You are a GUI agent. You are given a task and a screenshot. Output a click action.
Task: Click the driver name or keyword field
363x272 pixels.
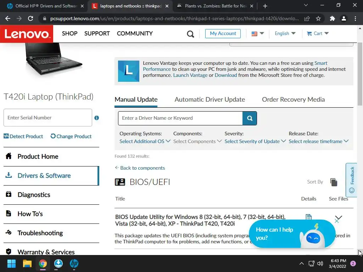click(x=180, y=118)
